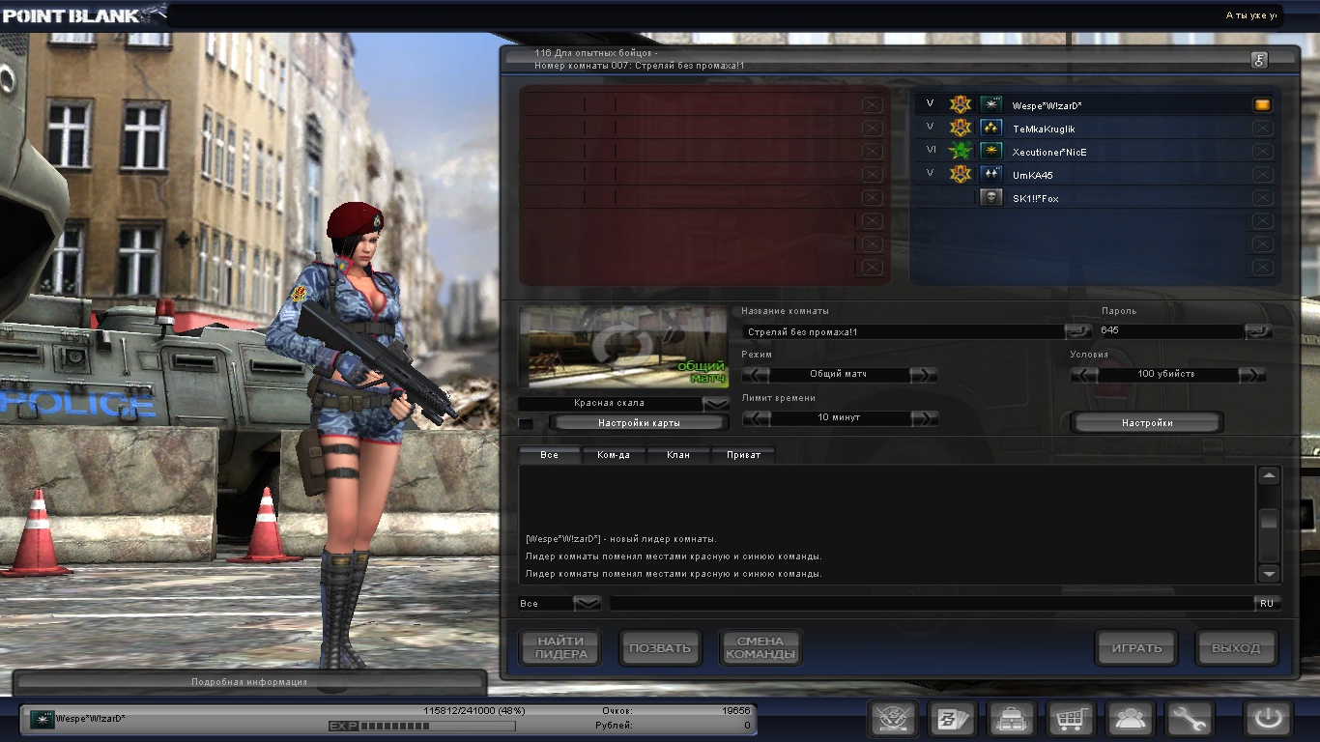Open the PB cards icon in bottom bar
Viewport: 1320px width, 742px height.
click(x=953, y=720)
